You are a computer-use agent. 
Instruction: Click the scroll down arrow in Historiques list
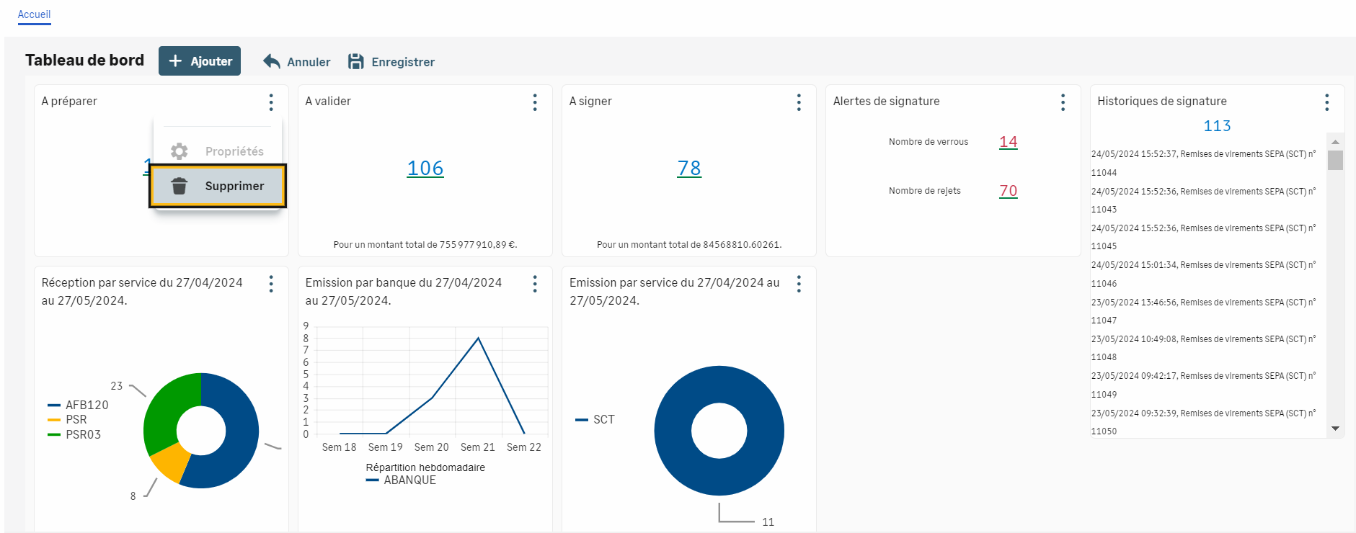(1335, 429)
